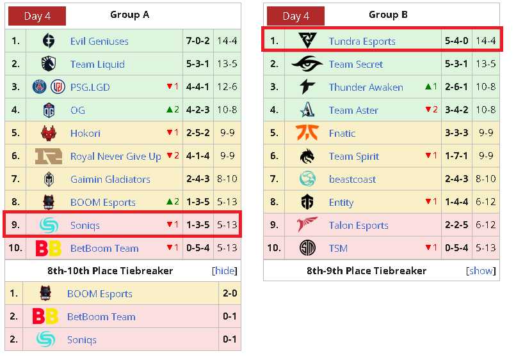Click the Evil Geniuses team logo
The height and width of the screenshot is (356, 516).
pos(49,41)
